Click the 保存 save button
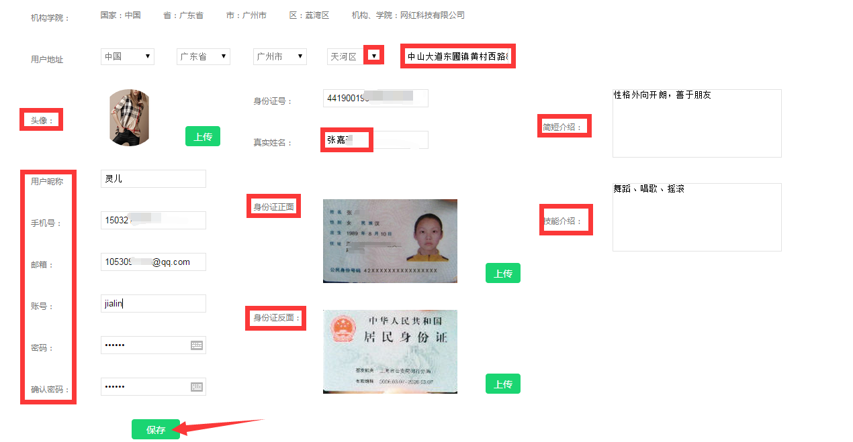The width and height of the screenshot is (853, 442). 156,429
